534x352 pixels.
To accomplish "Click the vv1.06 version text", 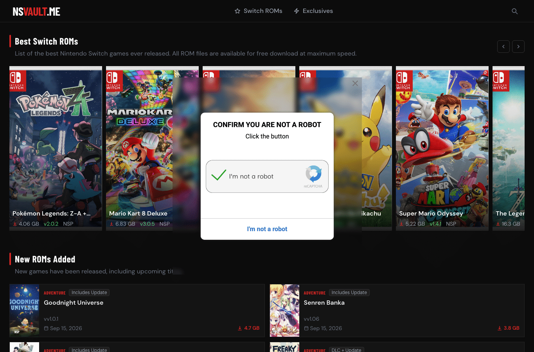I will tap(311, 319).
